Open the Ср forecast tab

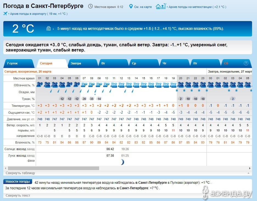144,64
